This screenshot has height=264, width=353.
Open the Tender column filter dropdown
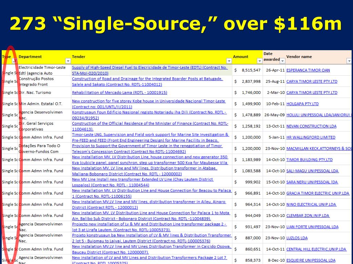tap(229, 61)
